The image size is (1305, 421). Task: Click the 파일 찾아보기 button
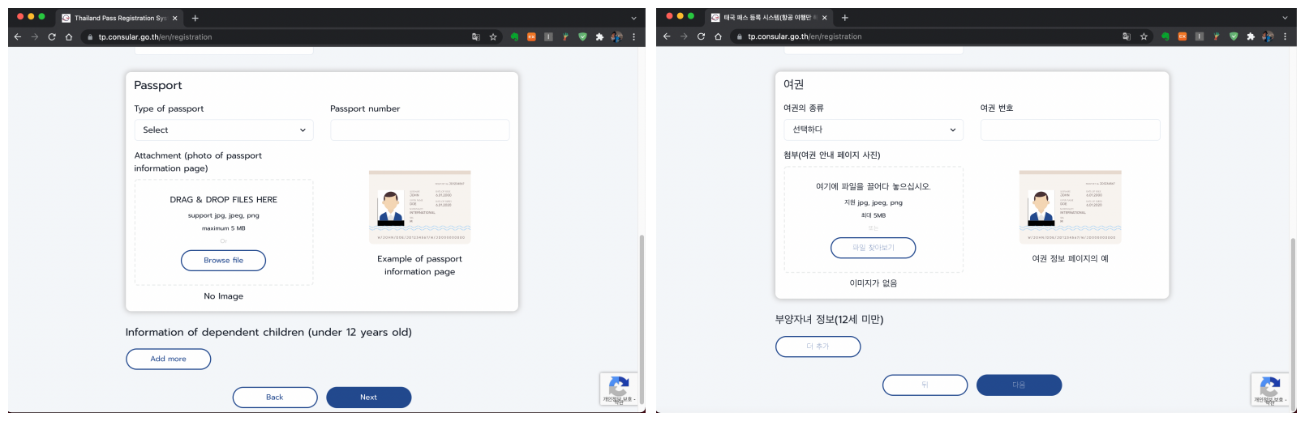pos(874,248)
